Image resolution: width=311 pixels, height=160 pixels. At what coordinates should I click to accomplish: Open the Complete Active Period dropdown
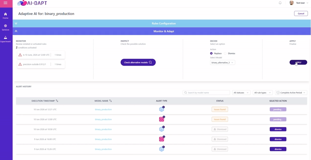(x=291, y=93)
